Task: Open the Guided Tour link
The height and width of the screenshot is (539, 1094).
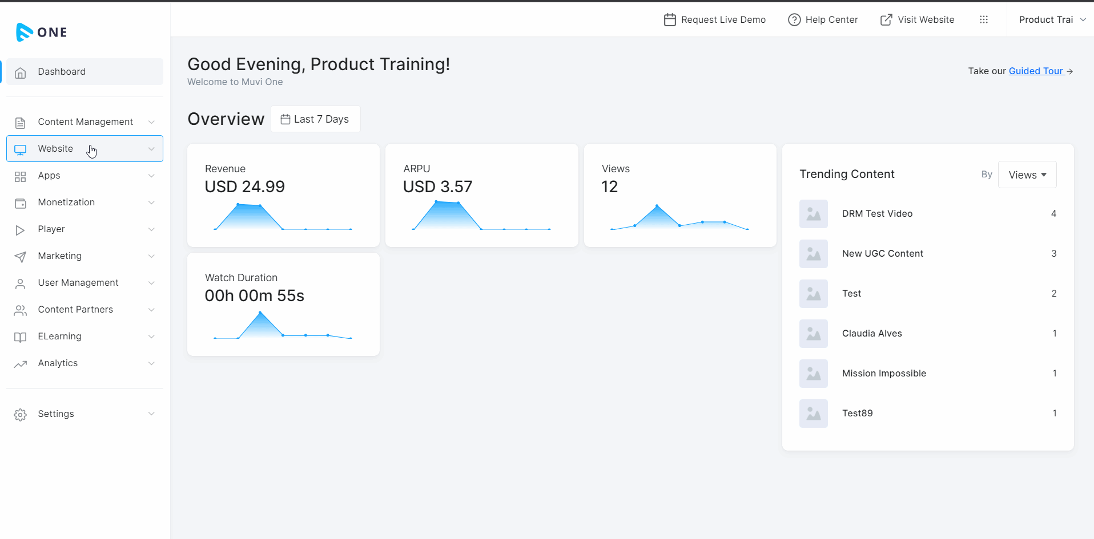Action: click(1036, 71)
